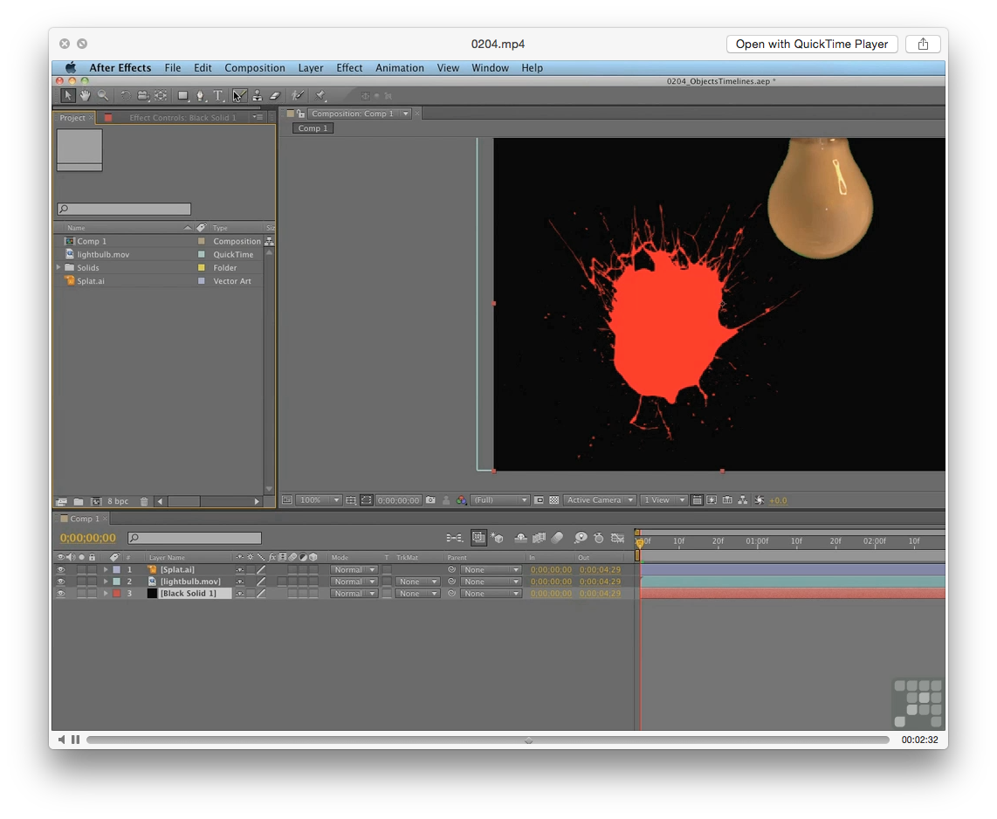Expand lightbulb.mov layer properties

click(x=106, y=582)
